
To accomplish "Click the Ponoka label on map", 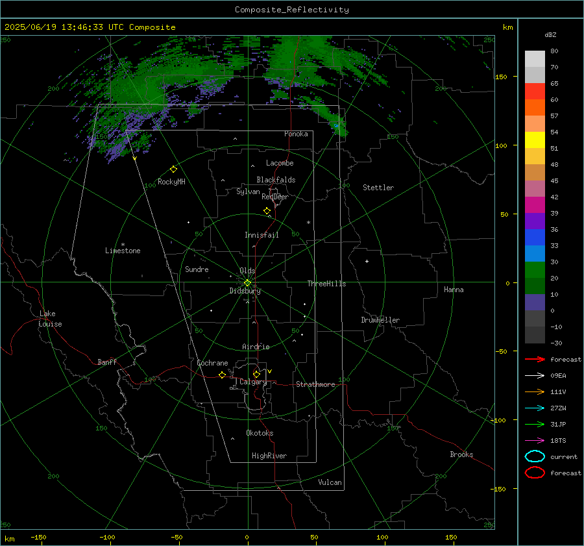I will point(296,134).
